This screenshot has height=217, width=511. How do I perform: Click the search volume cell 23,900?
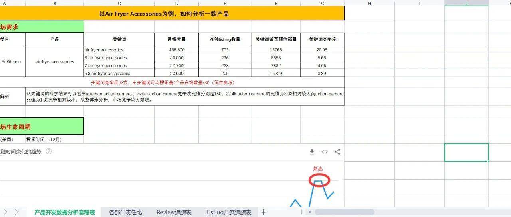177,73
